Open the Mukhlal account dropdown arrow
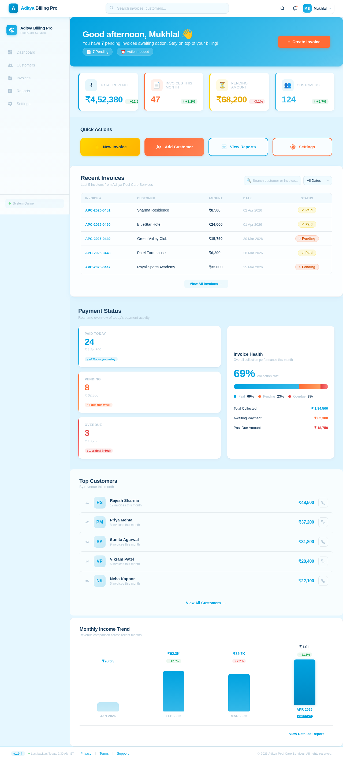 click(x=330, y=9)
